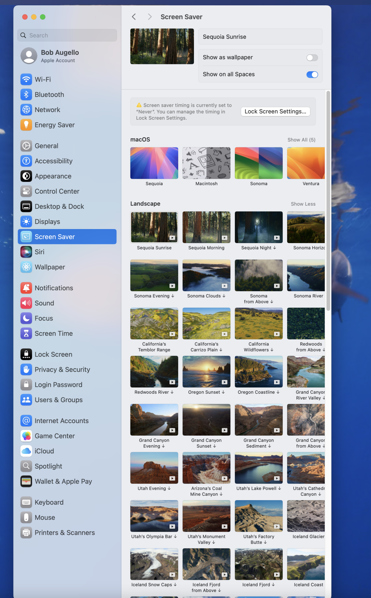Select California Wildflowers thumbnail

tap(259, 324)
